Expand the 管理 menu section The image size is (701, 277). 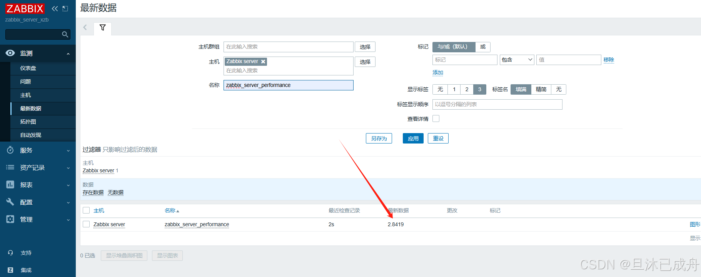(x=68, y=220)
